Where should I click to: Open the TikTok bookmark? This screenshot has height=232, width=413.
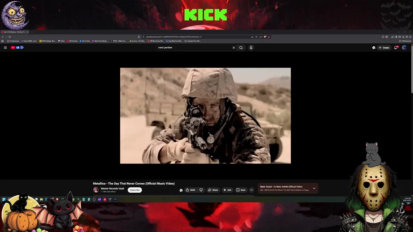(118, 41)
